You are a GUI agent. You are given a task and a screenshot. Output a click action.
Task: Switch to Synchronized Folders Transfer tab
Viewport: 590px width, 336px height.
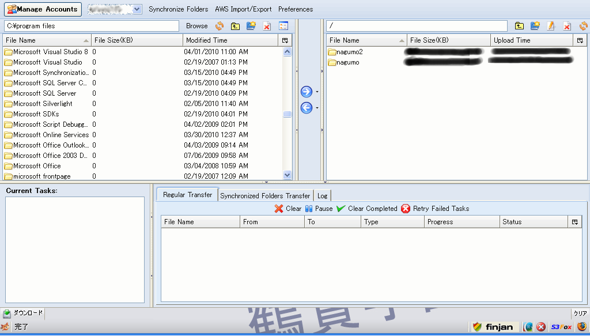tap(265, 195)
